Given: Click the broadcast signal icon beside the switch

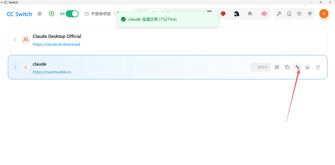Looking at the screenshot, I should pos(62,14).
